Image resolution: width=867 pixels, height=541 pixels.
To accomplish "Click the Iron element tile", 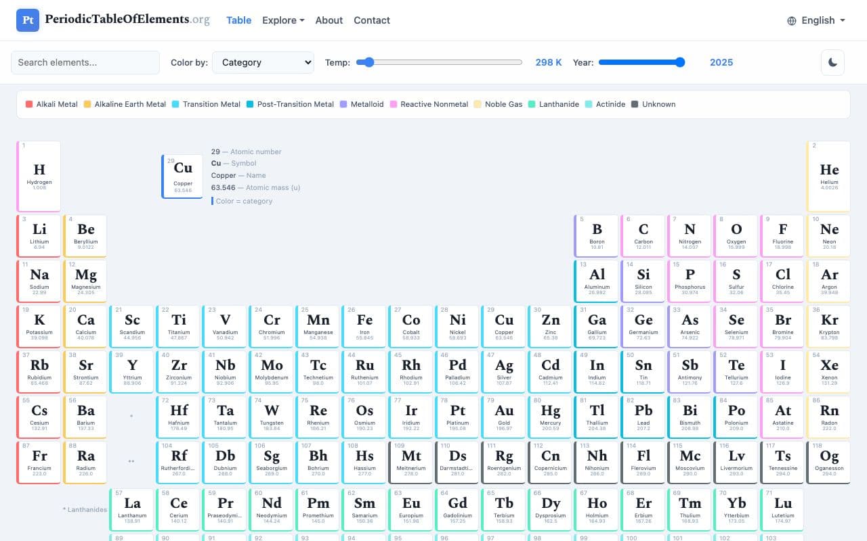I will [364, 325].
